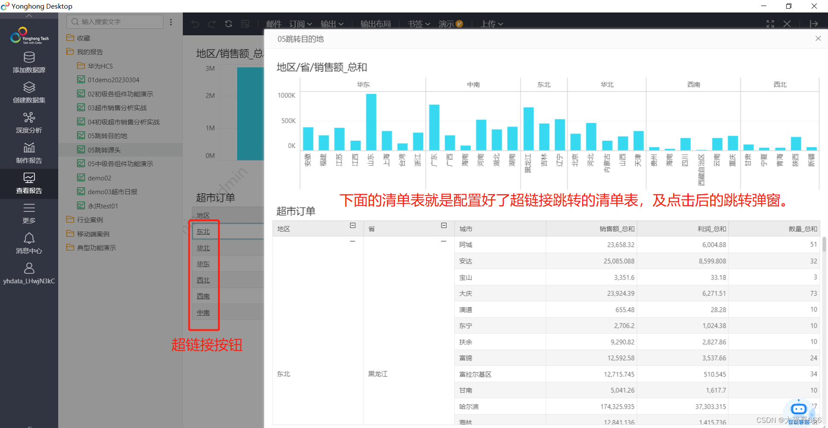Open report demo02
828x428 pixels.
click(94, 178)
